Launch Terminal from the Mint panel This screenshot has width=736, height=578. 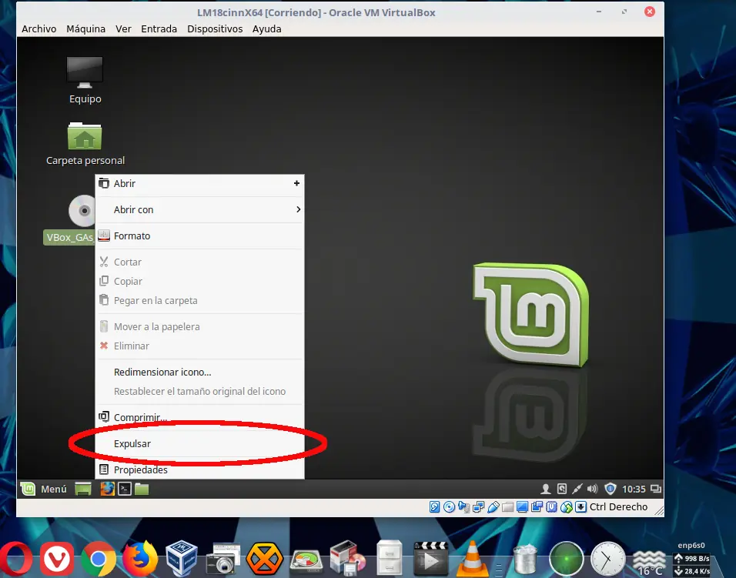point(125,489)
